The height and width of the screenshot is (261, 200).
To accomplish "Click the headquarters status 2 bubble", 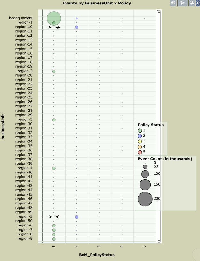I will (x=76, y=18).
